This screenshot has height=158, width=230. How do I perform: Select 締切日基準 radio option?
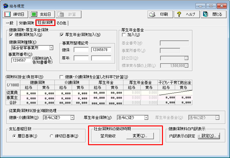[52, 136]
